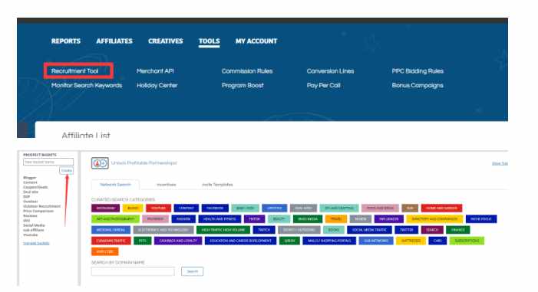Click the manage baskets link
The width and height of the screenshot is (538, 292).
(x=36, y=244)
